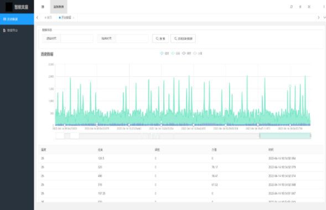Toggle the blue first series in chart legend
Image resolution: width=326 pixels, height=210 pixels.
tap(164, 54)
